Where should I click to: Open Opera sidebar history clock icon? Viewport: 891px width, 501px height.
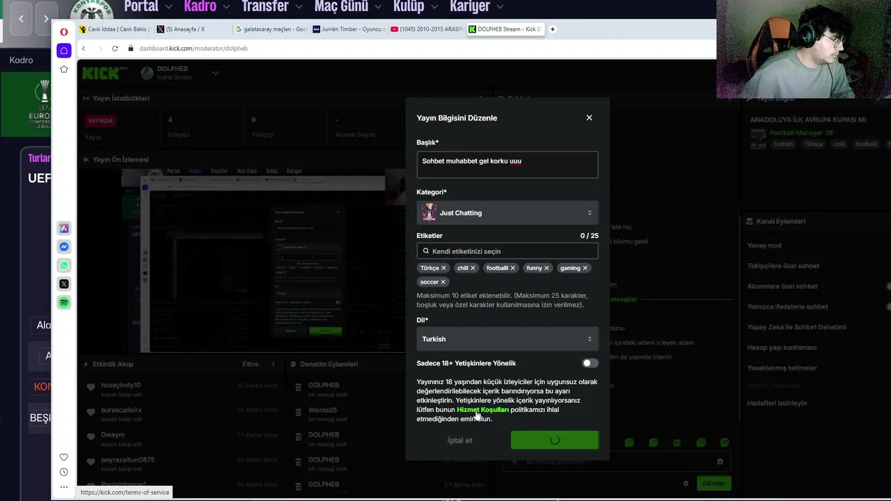click(x=64, y=472)
